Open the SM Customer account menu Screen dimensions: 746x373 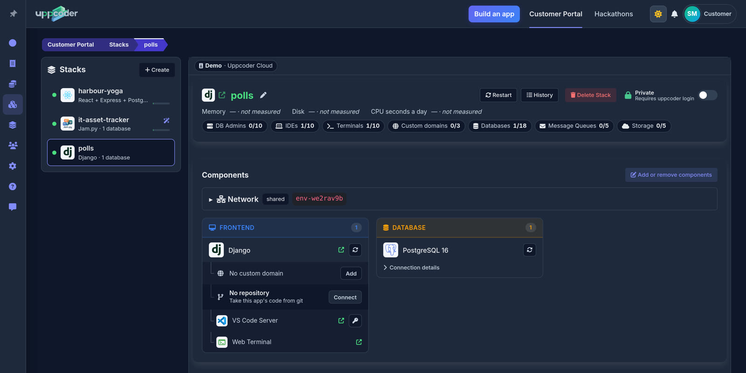(x=709, y=14)
